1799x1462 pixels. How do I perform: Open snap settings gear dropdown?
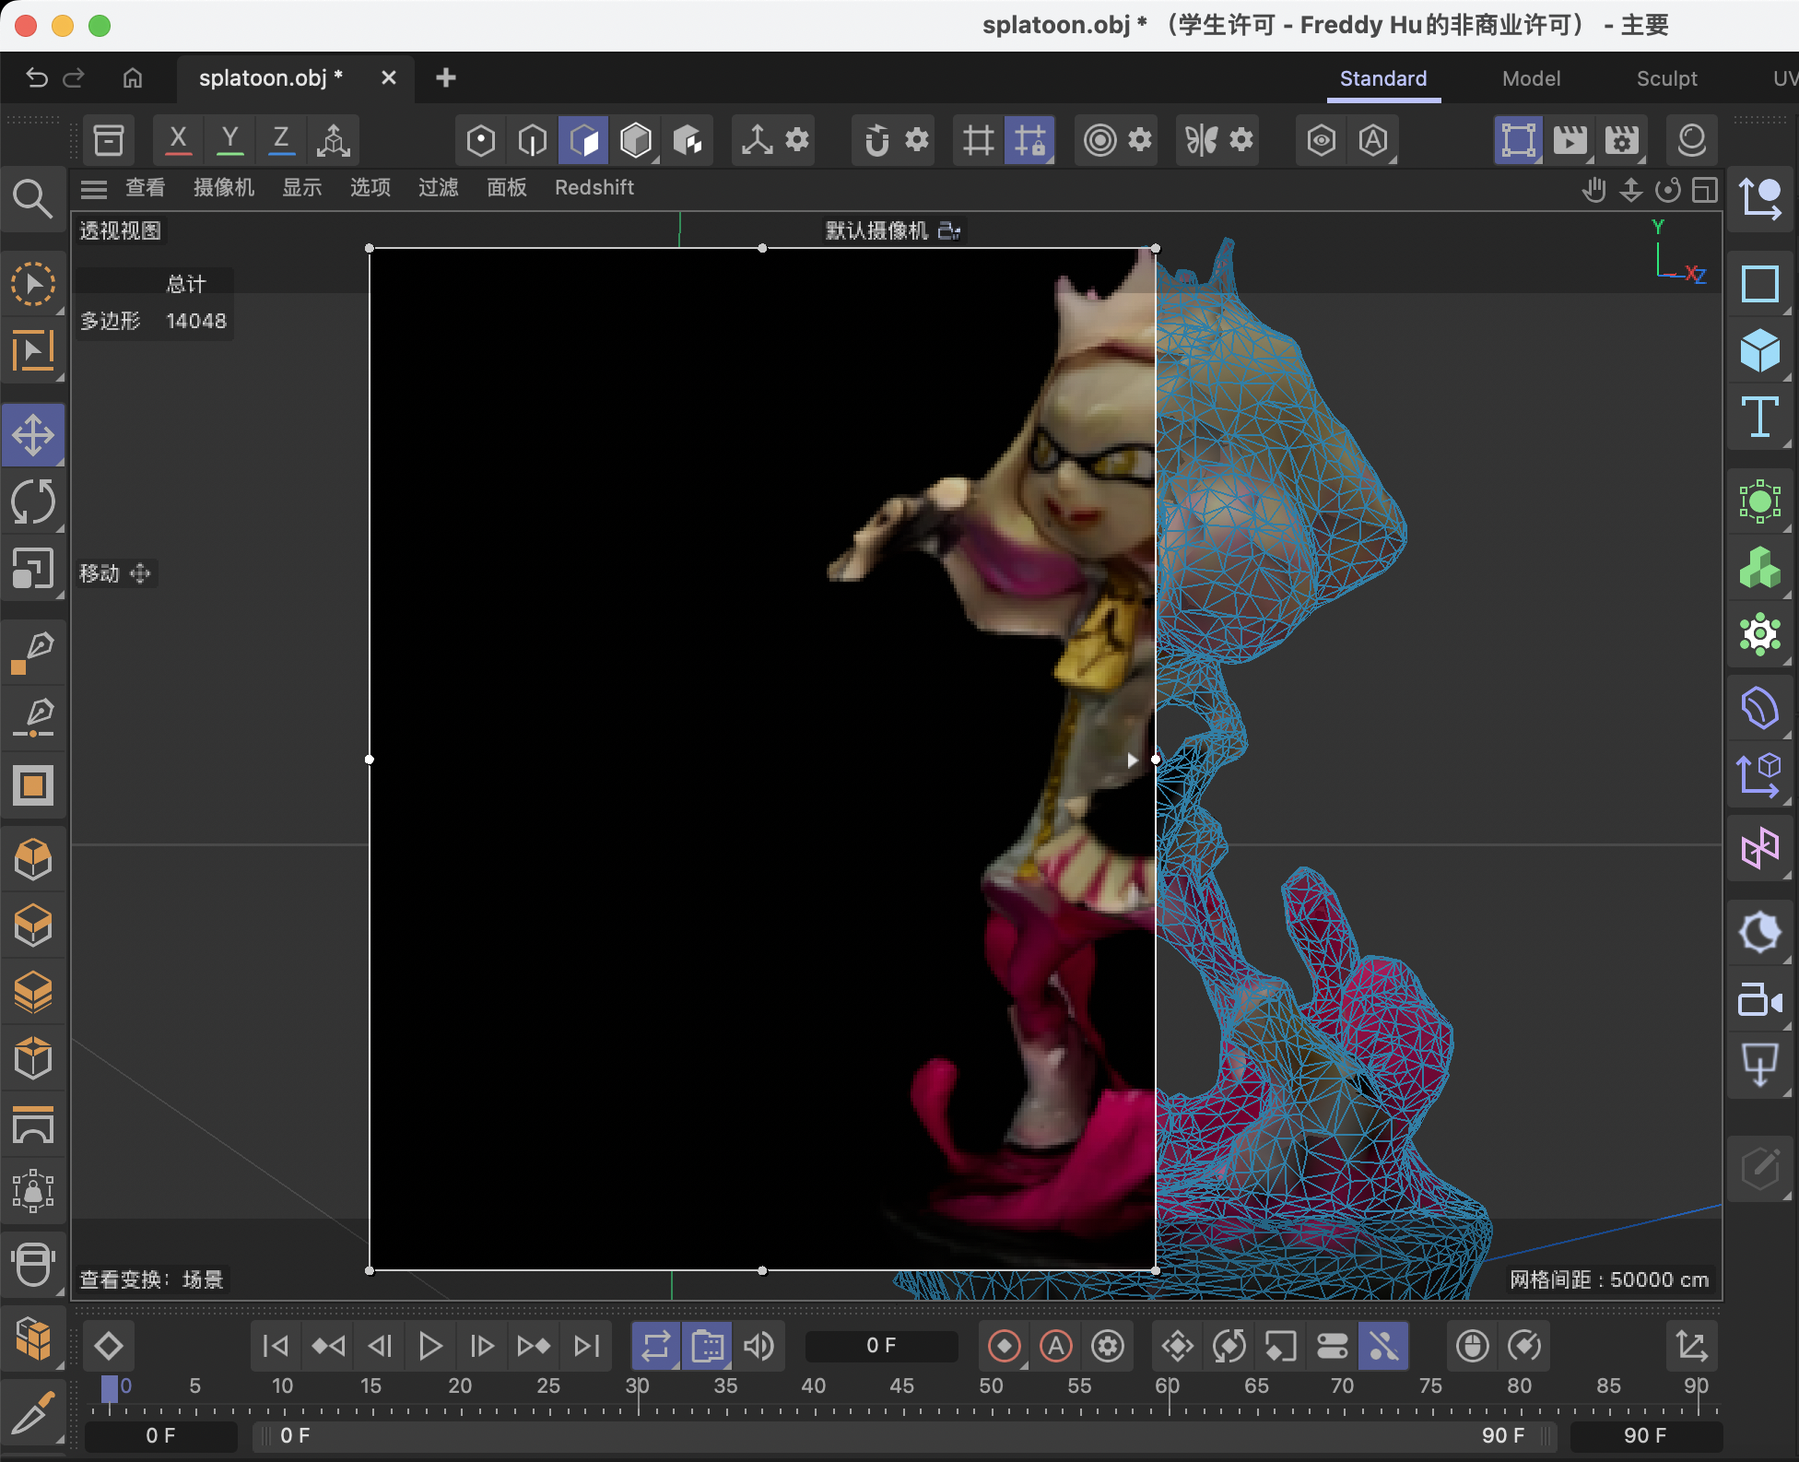[x=916, y=140]
